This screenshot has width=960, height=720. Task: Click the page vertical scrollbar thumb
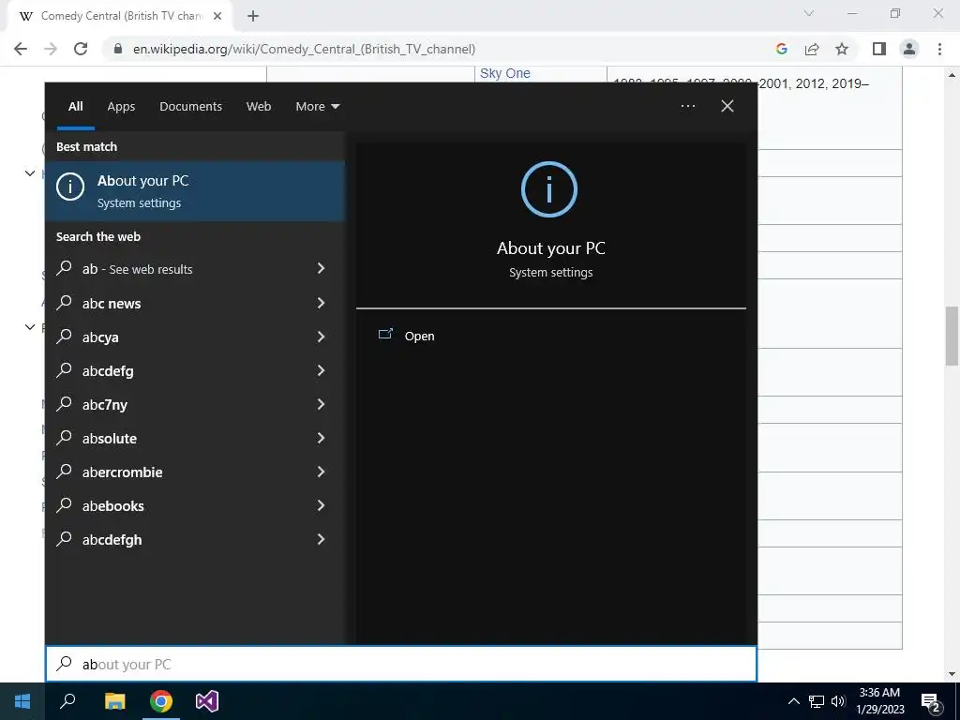pyautogui.click(x=952, y=337)
